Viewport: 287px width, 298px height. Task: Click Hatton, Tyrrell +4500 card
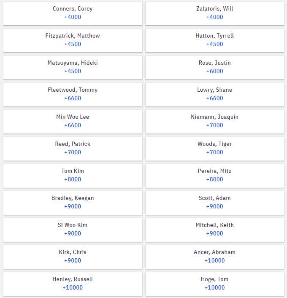point(215,41)
